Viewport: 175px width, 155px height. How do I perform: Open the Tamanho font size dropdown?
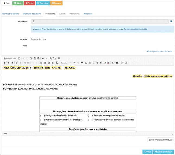pyautogui.click(x=66, y=63)
